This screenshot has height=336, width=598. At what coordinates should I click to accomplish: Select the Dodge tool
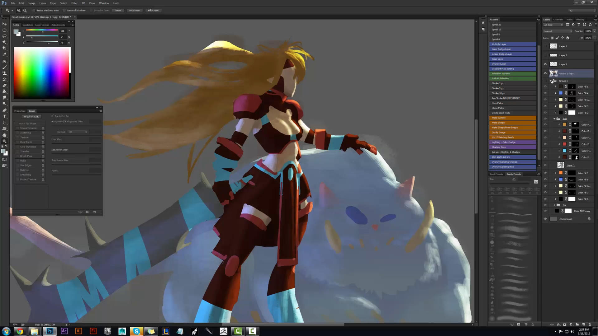[4, 104]
